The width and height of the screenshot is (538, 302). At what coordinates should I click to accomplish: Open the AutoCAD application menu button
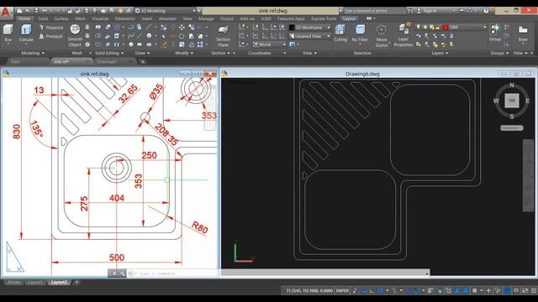(6, 13)
